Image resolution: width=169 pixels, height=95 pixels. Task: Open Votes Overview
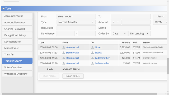pos(17,67)
